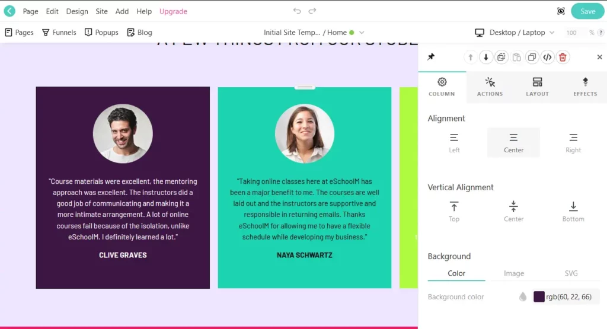Open the Add menu
The width and height of the screenshot is (607, 329).
pyautogui.click(x=122, y=11)
